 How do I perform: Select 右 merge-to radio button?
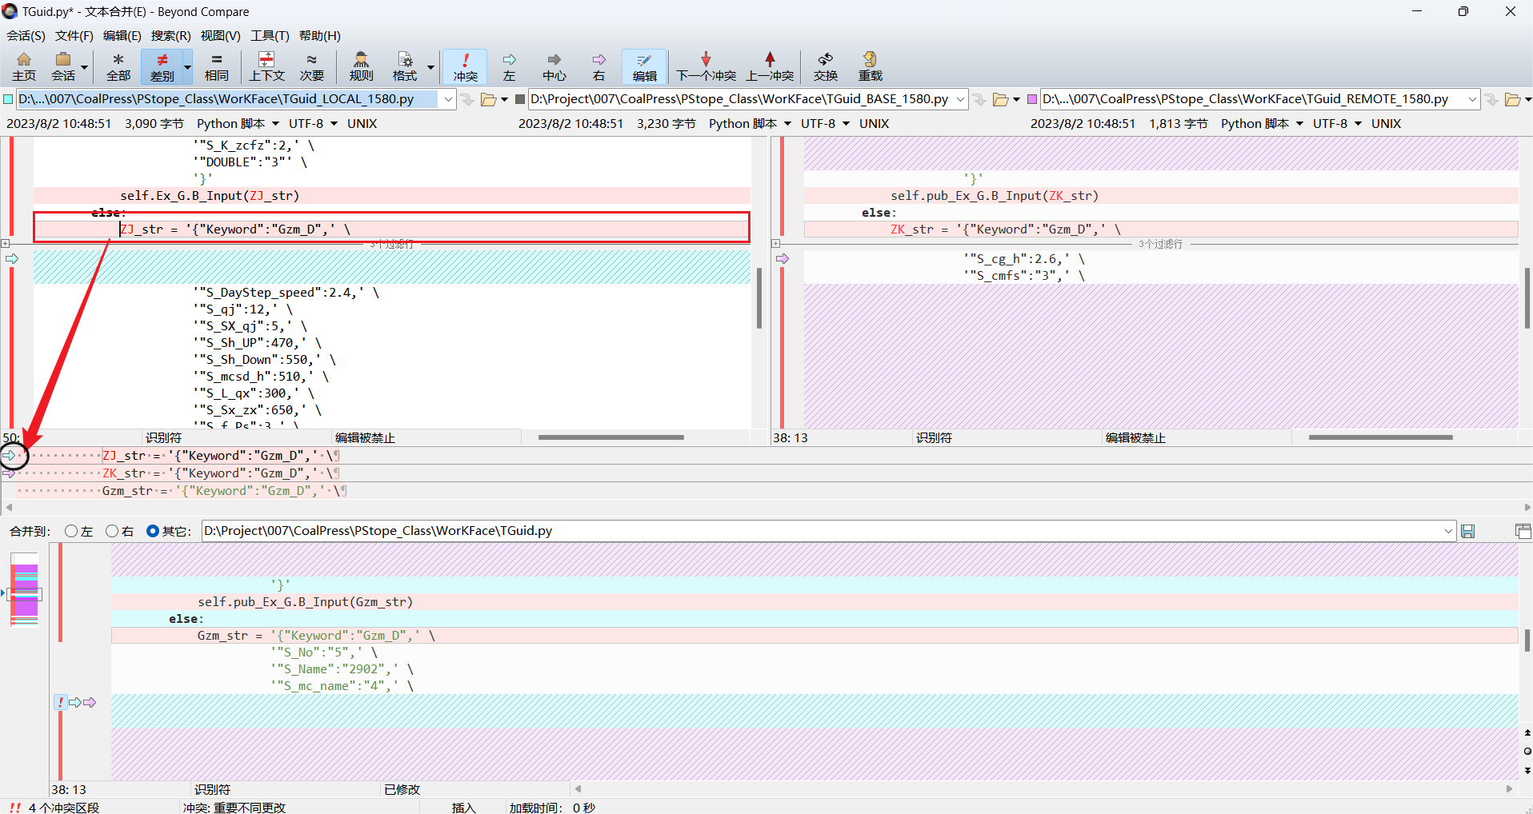click(x=112, y=531)
